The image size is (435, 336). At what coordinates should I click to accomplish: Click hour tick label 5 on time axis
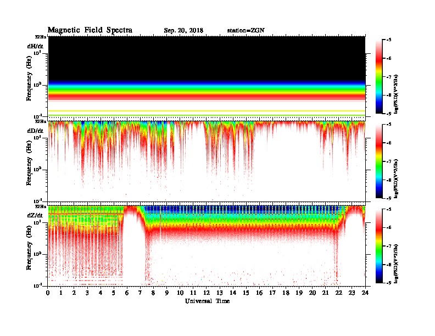tap(114, 293)
